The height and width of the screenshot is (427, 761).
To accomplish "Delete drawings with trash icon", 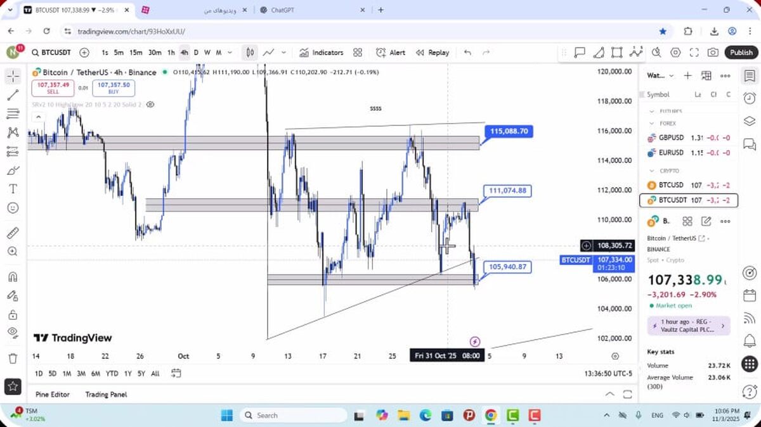I will point(13,359).
